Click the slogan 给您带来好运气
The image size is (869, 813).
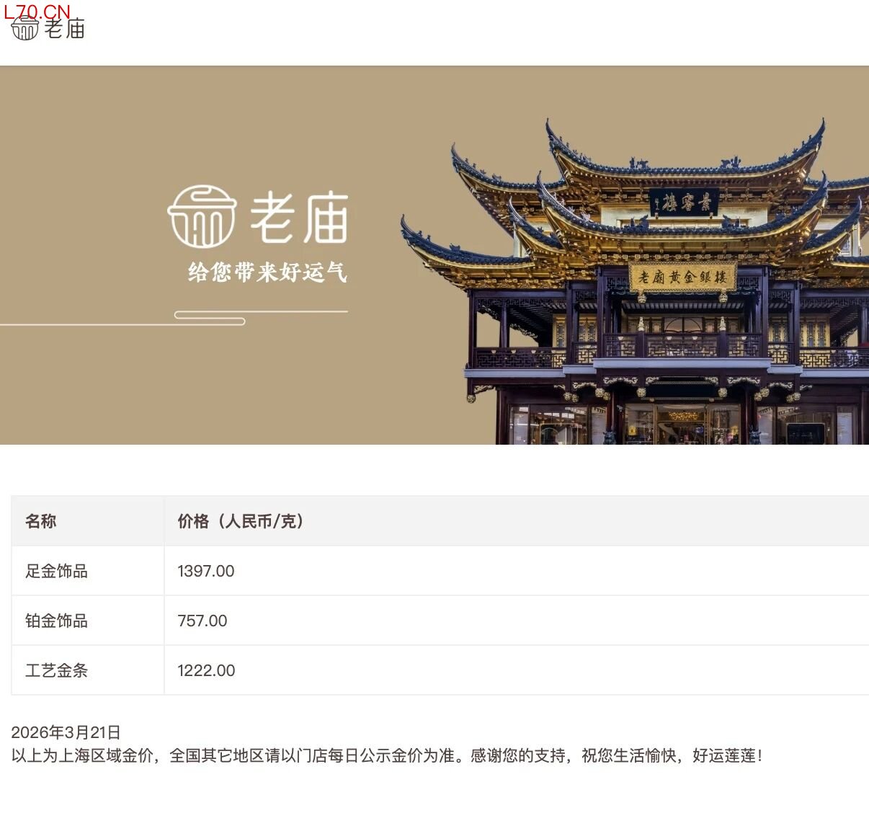(x=267, y=272)
